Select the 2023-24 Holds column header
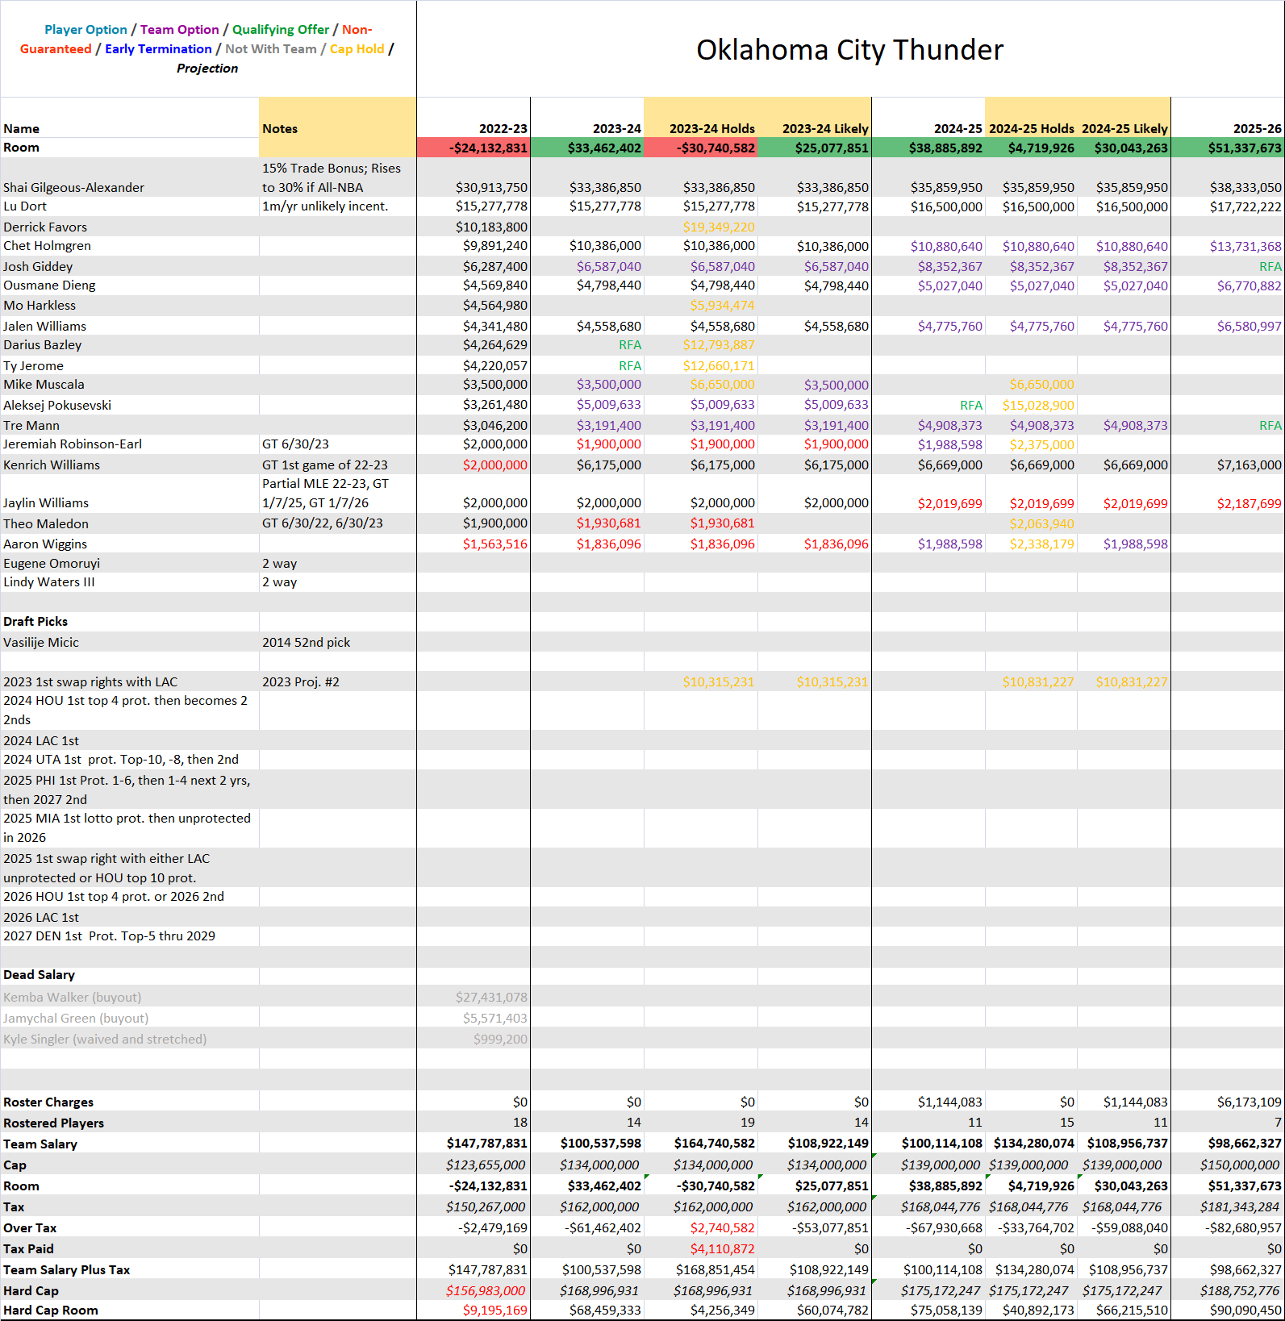 [712, 128]
